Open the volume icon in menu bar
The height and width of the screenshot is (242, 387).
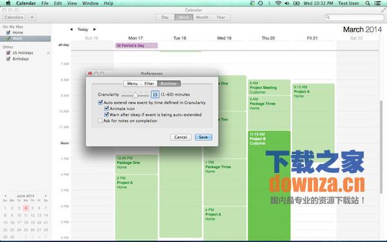tap(287, 3)
